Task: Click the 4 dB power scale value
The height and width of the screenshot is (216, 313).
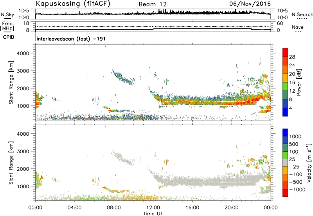Action: (291, 108)
